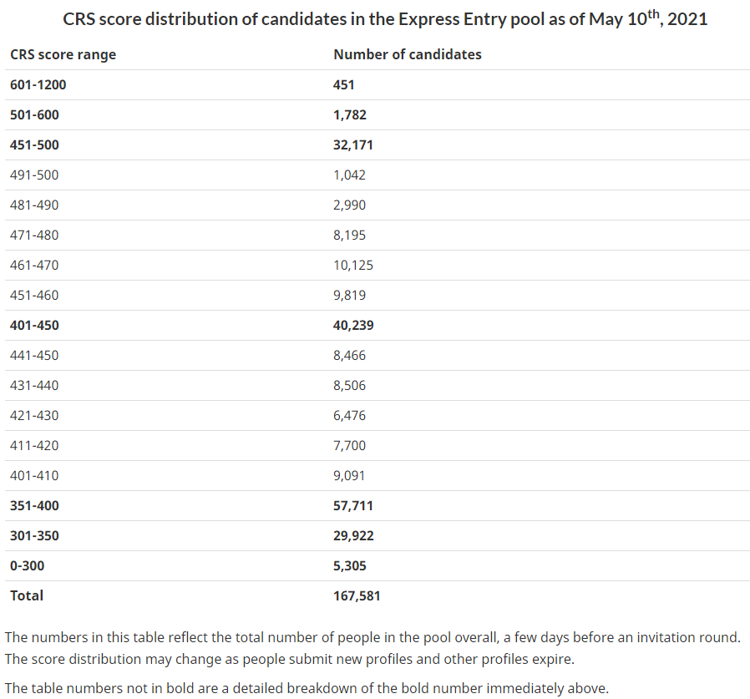This screenshot has width=750, height=699.
Task: Click the 1,782 candidates value
Action: (350, 114)
